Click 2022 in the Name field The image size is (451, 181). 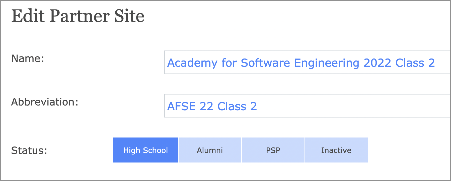(x=377, y=63)
